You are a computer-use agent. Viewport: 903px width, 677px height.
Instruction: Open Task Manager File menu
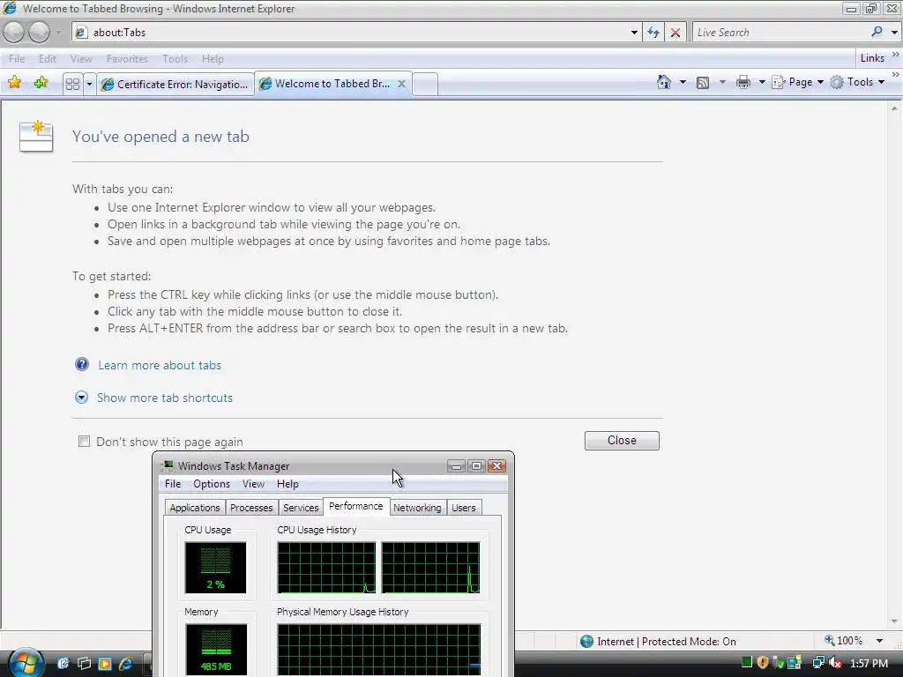pos(173,484)
